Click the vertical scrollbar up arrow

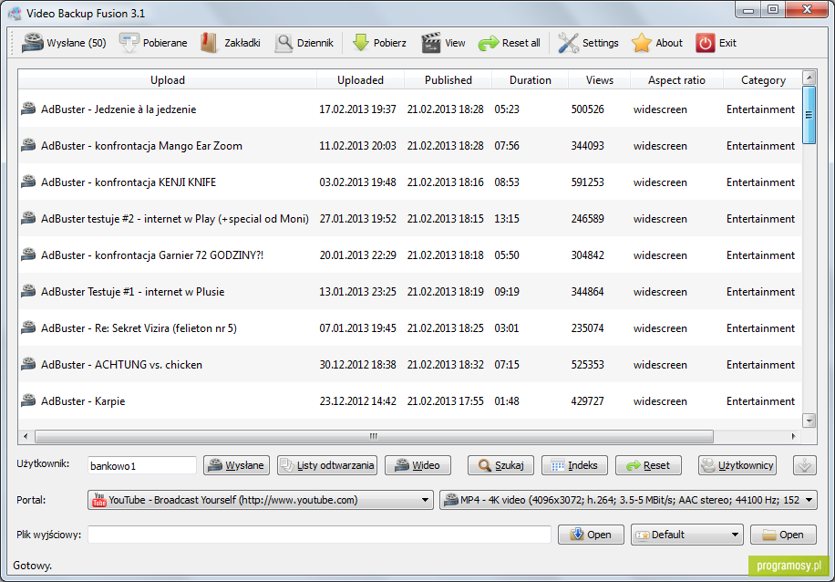click(809, 78)
